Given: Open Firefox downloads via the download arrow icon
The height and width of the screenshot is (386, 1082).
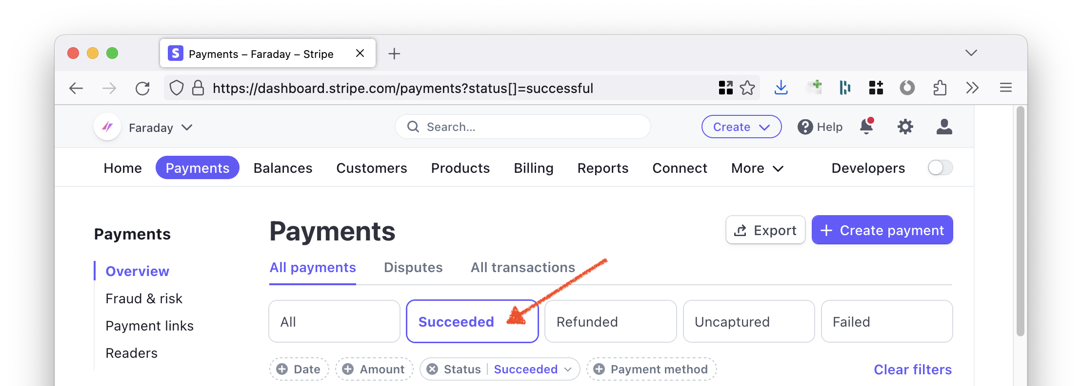Looking at the screenshot, I should (x=781, y=88).
